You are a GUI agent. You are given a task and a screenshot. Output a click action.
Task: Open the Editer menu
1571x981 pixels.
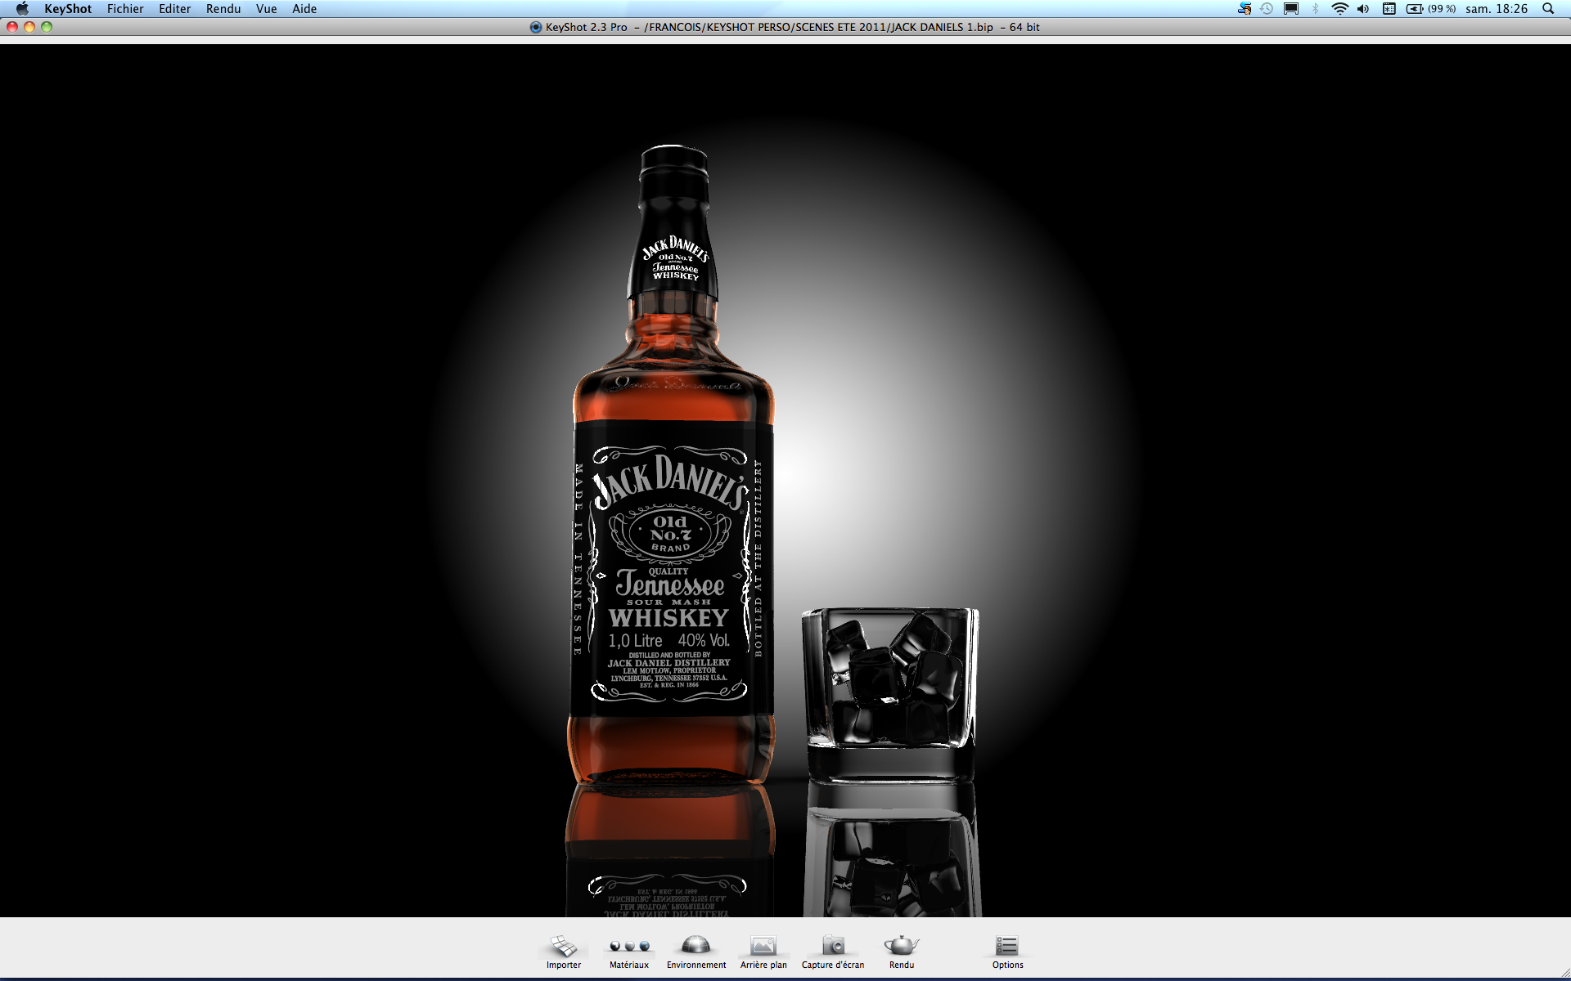click(x=174, y=9)
